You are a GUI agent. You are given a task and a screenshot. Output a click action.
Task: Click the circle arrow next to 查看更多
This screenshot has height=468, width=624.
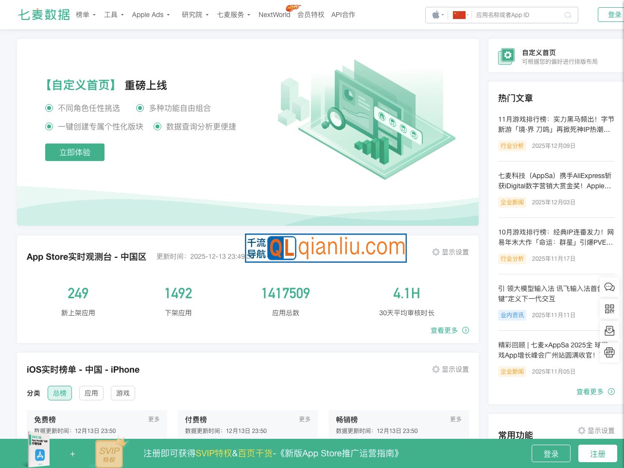tap(466, 330)
